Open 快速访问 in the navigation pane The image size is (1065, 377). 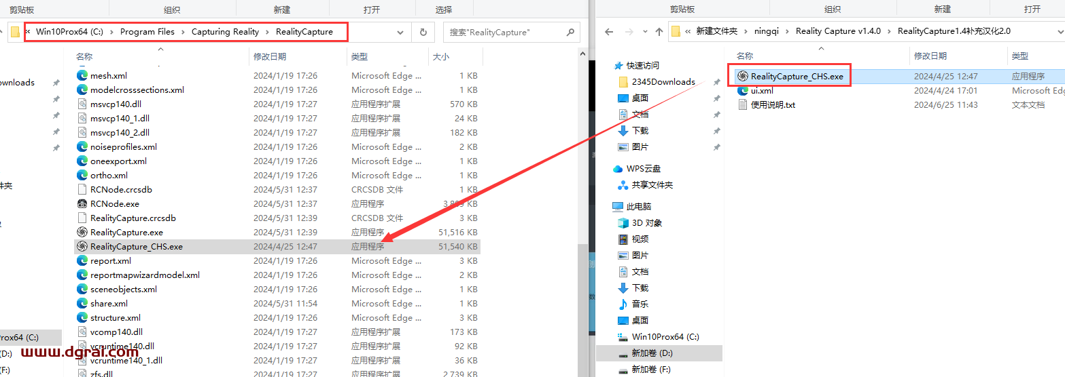click(636, 66)
